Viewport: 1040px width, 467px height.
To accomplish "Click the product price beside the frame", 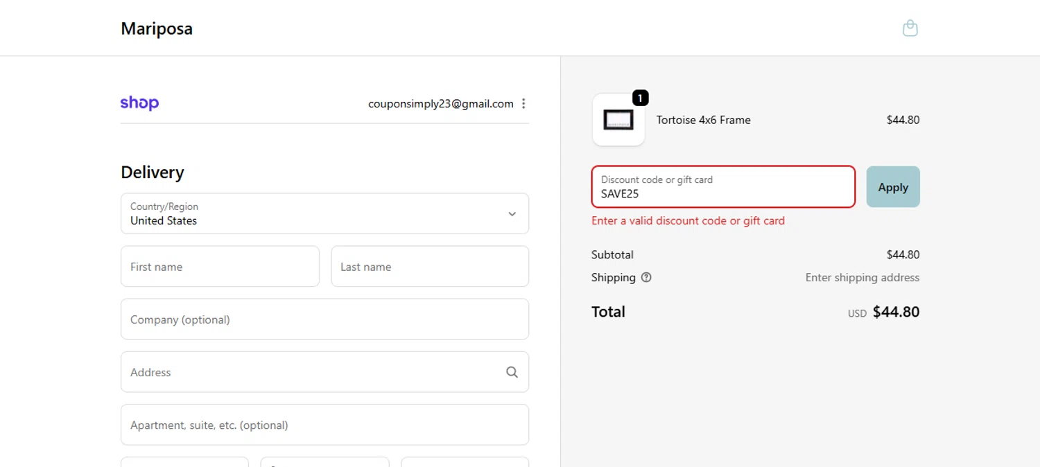I will click(903, 120).
